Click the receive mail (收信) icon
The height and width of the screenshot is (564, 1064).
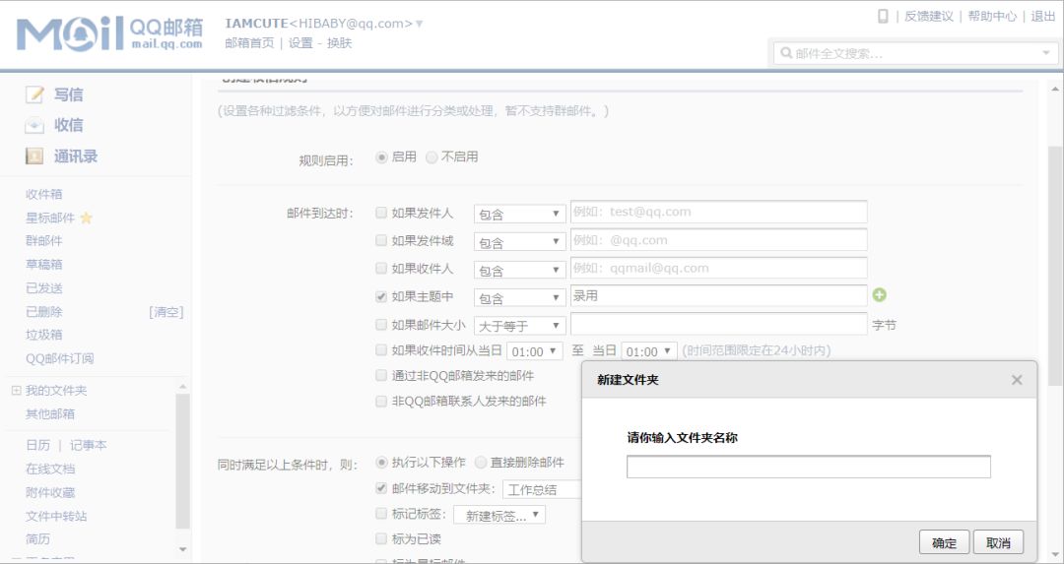[x=35, y=125]
